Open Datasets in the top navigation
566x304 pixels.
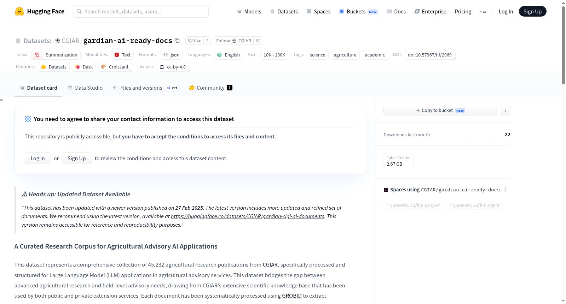284,11
